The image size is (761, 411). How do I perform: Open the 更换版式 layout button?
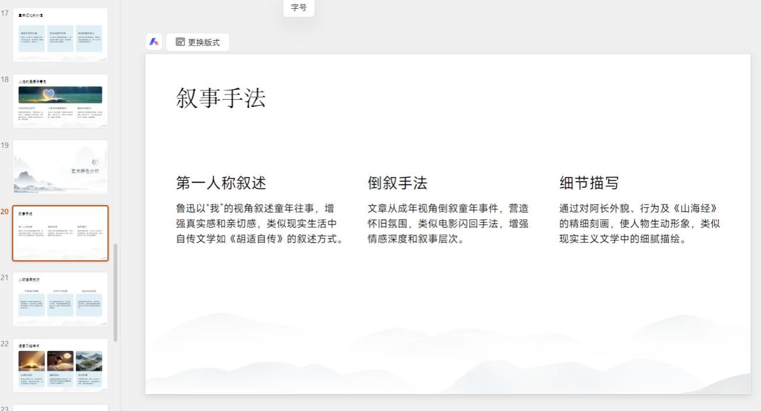(x=198, y=42)
